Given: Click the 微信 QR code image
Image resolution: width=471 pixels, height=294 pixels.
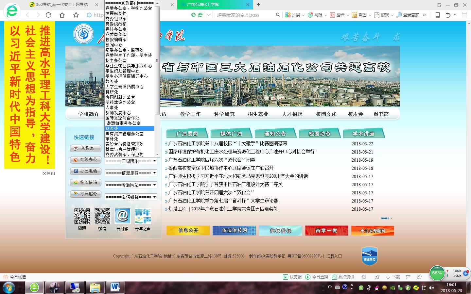Looking at the screenshot, I should [x=102, y=216].
